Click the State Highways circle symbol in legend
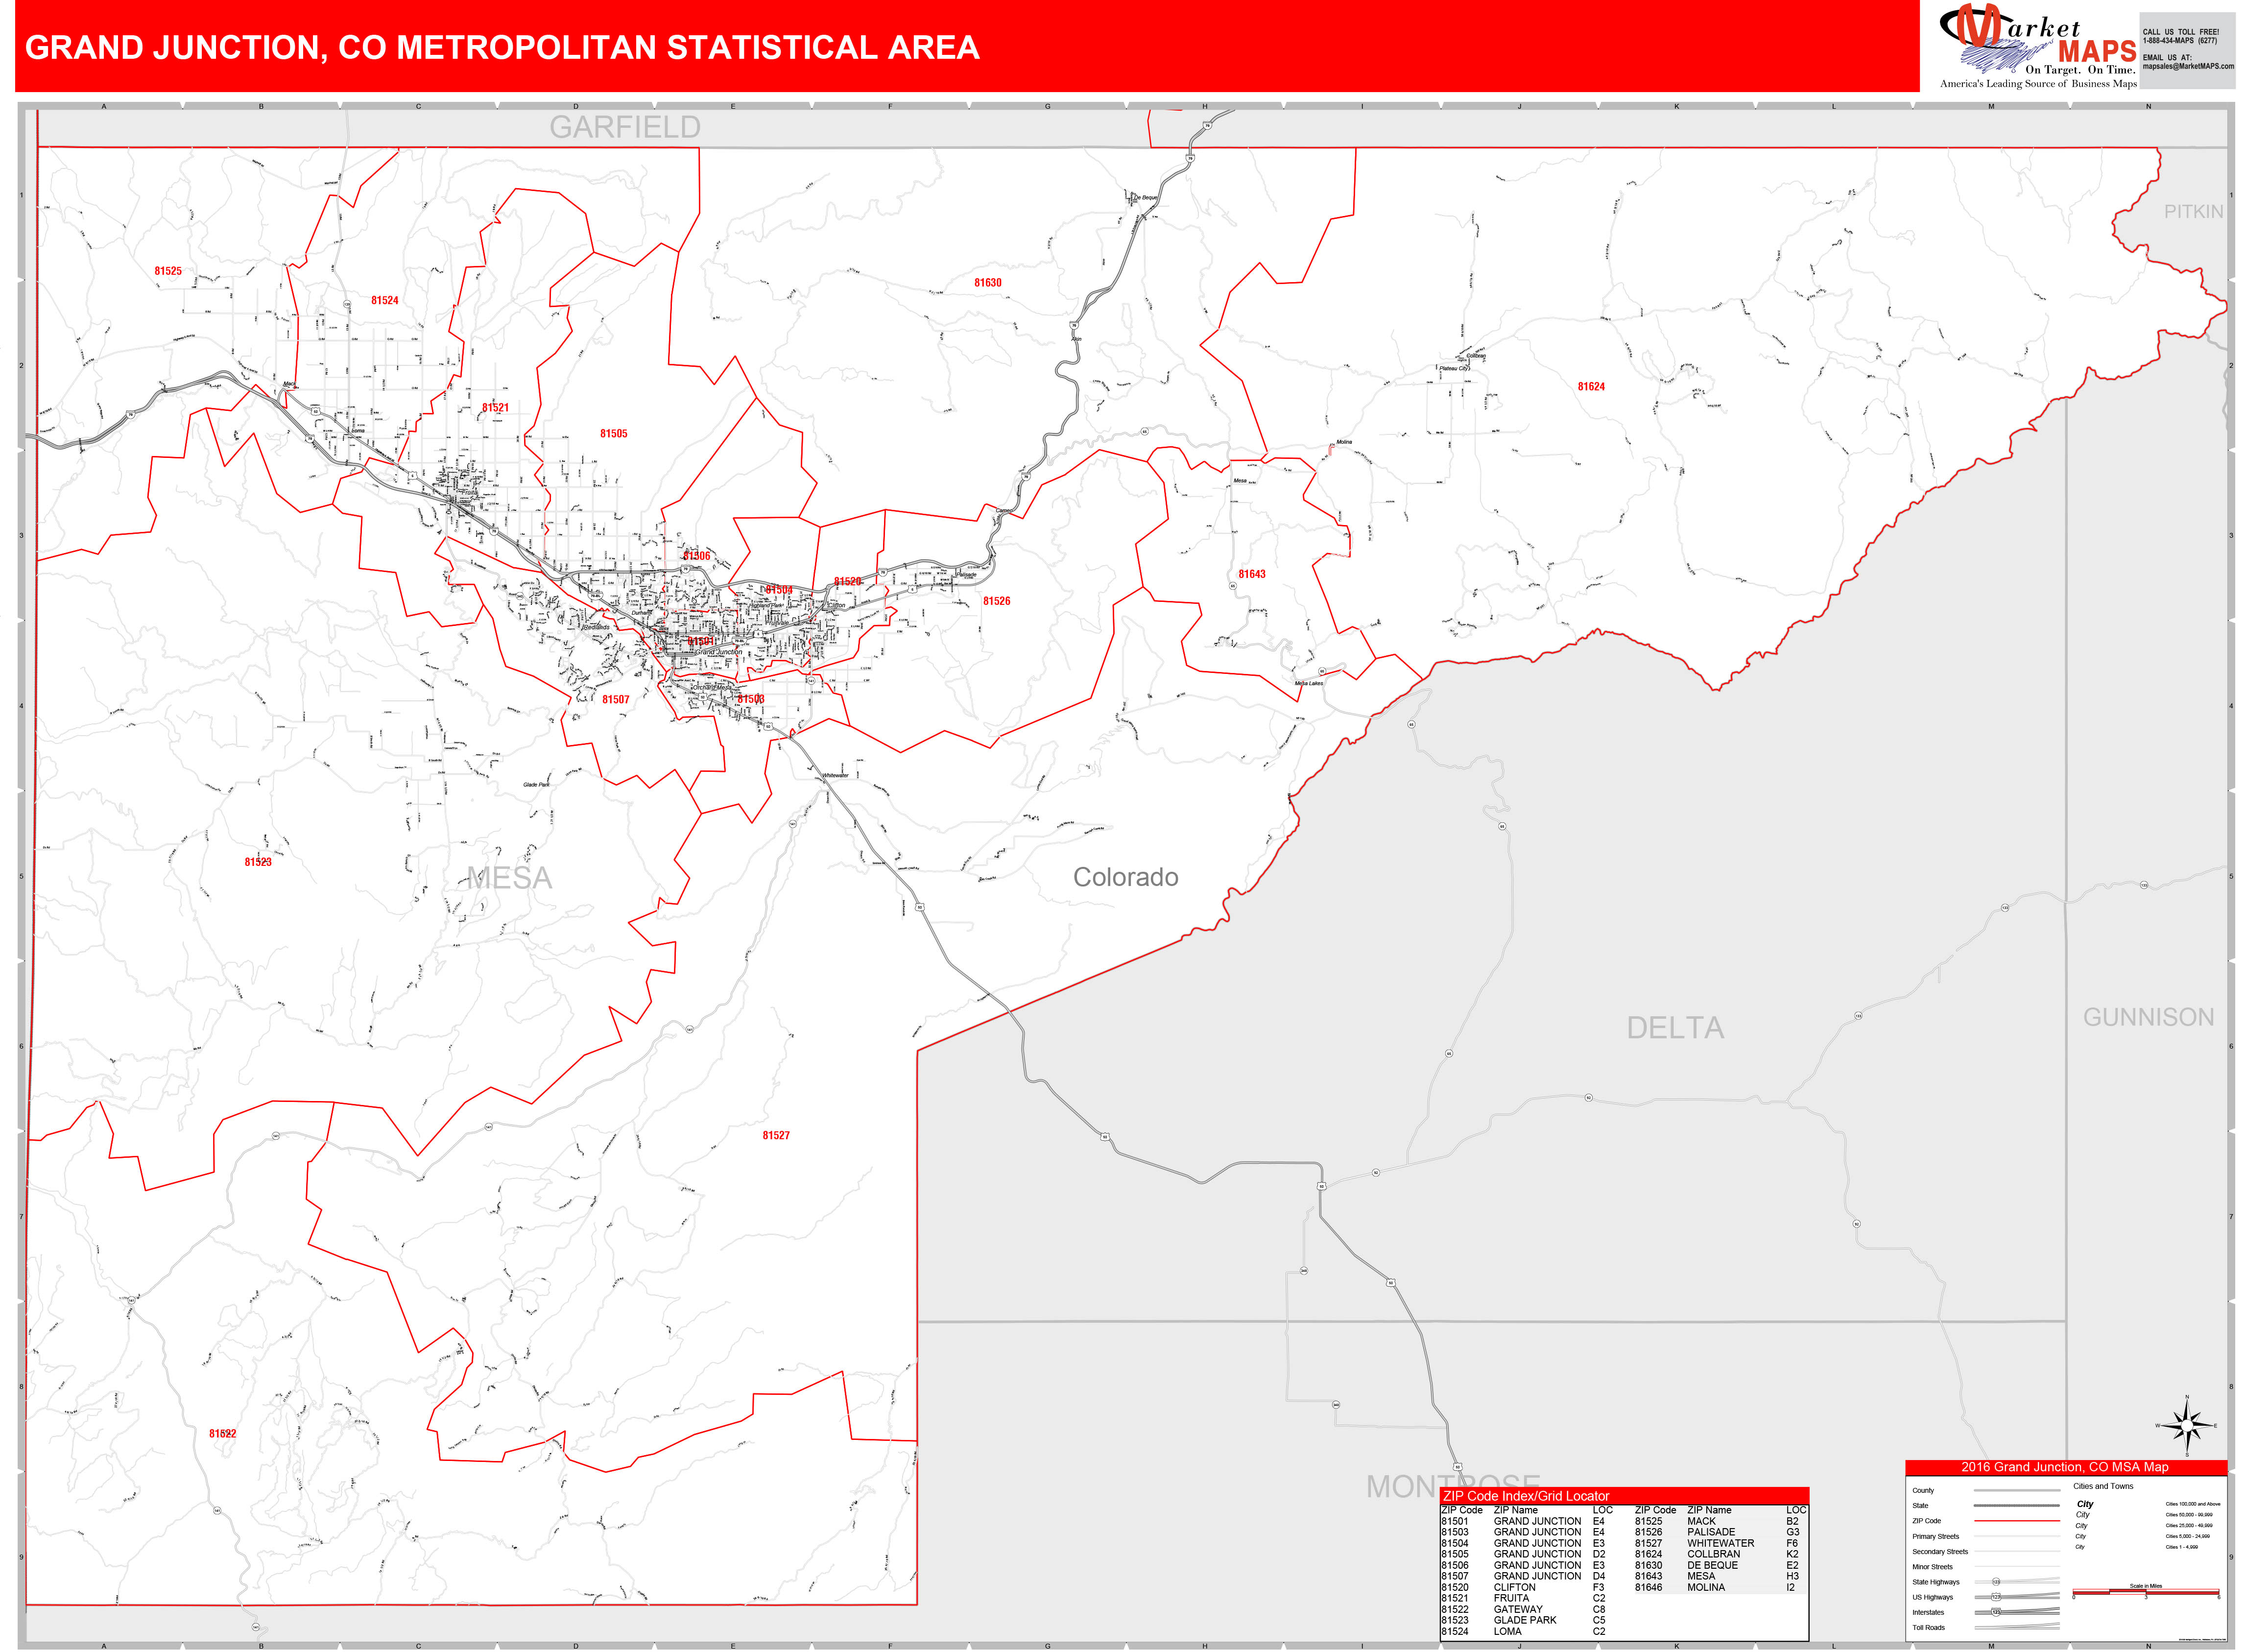 pyautogui.click(x=1996, y=1582)
